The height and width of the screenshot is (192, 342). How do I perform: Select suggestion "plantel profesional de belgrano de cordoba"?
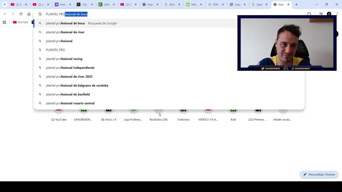169,86
